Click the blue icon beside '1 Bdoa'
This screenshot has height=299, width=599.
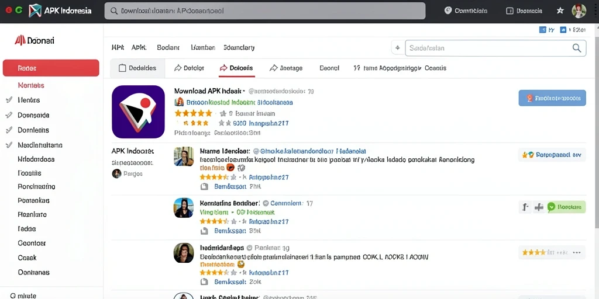point(563,30)
